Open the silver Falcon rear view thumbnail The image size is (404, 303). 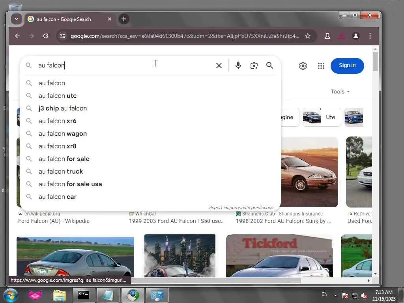tap(75, 257)
